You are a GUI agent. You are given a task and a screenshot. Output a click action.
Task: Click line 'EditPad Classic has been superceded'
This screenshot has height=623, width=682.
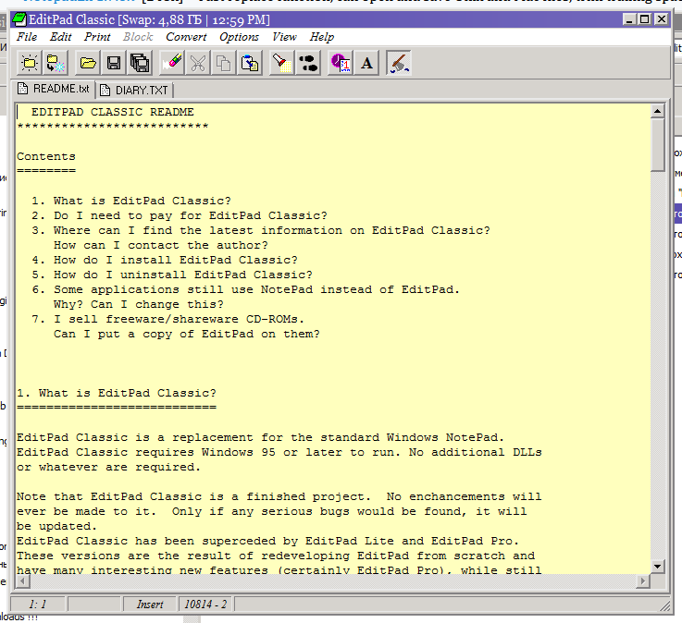267,541
